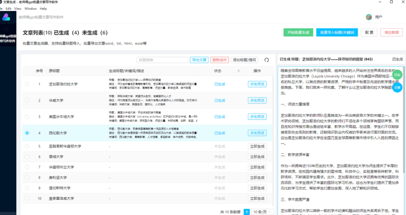Image resolution: width=406 pixels, height=215 pixels.
Task: Select the radio button for row 7
Action: (x=27, y=167)
